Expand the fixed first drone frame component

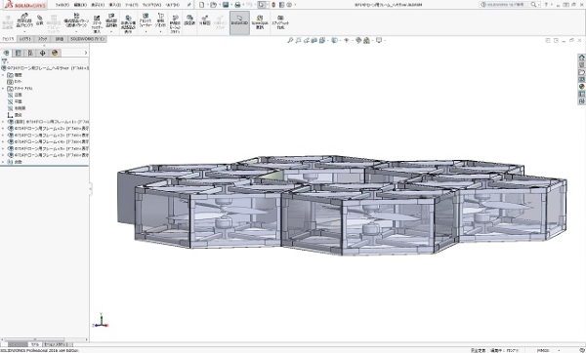[3, 122]
